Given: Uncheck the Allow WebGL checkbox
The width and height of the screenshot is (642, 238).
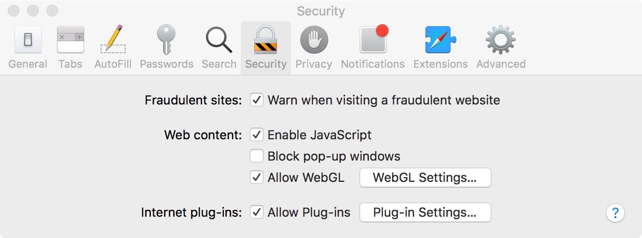Looking at the screenshot, I should click(x=256, y=178).
